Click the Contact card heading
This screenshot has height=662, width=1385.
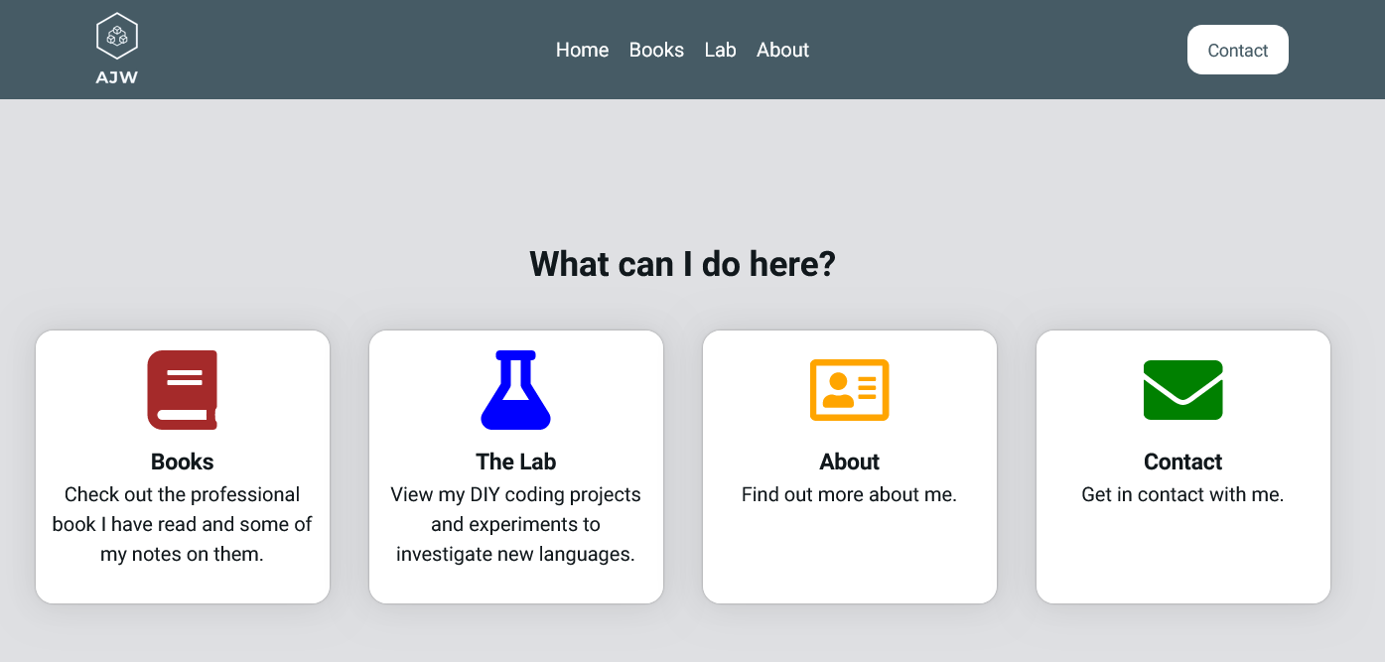pyautogui.click(x=1183, y=462)
